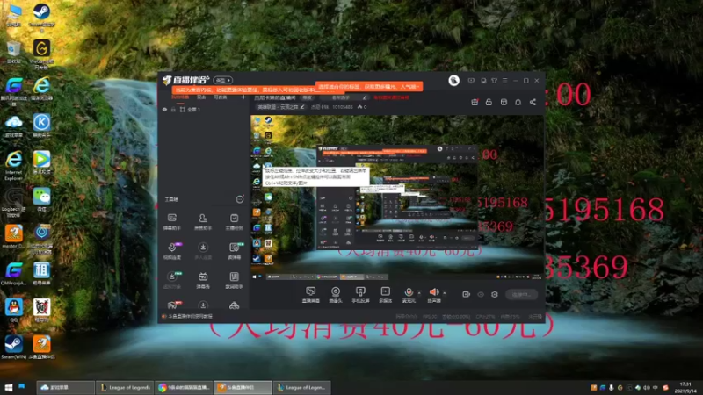This screenshot has width=703, height=395.
Task: Open the 读弹幕 tool
Action: point(234,251)
